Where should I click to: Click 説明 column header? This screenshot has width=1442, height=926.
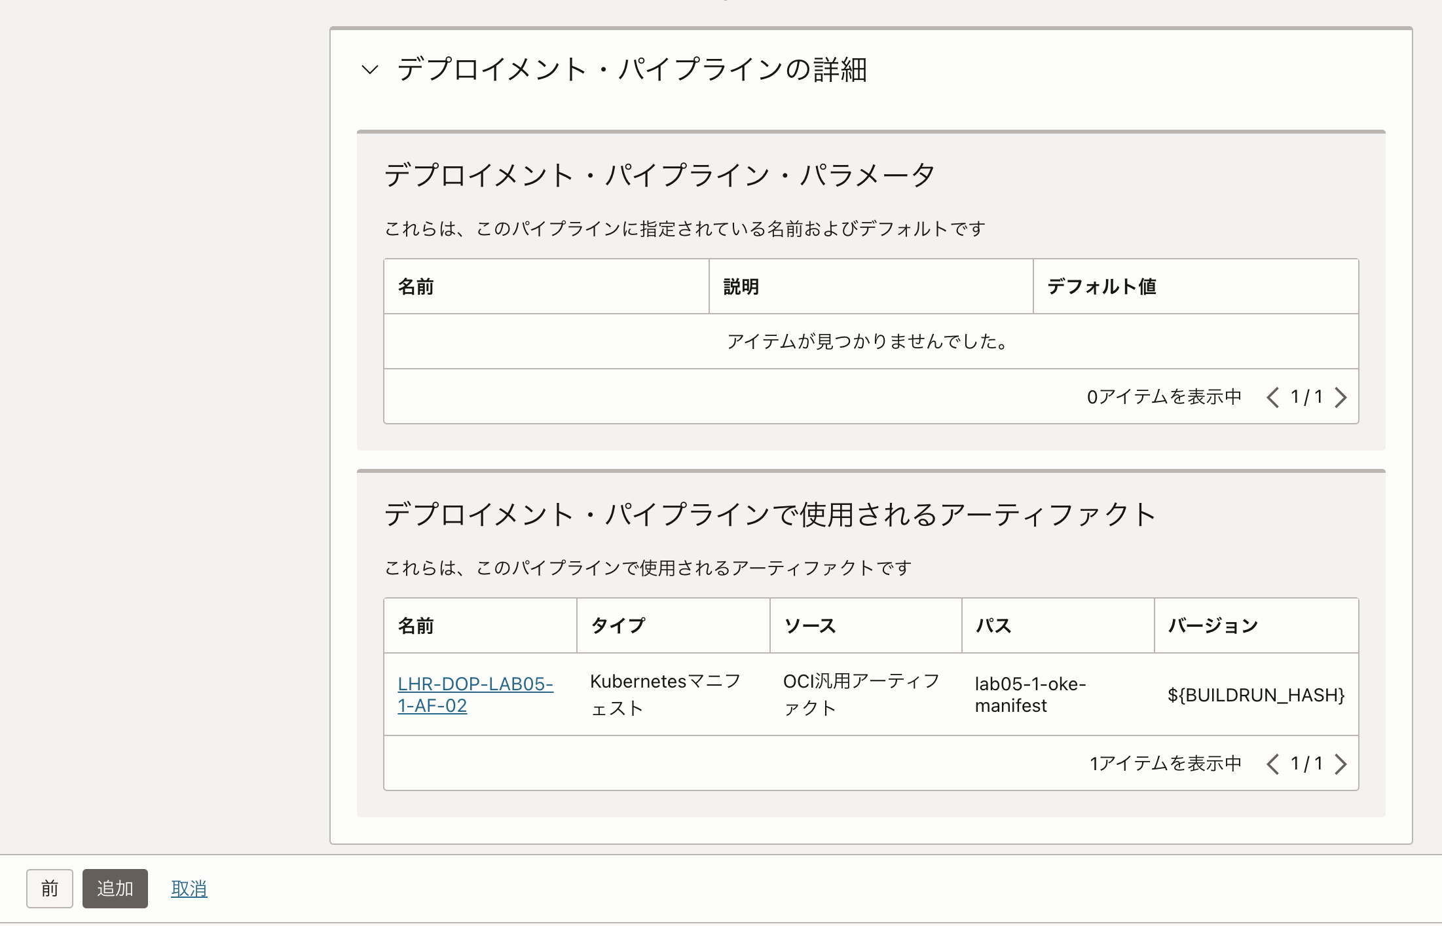(741, 287)
